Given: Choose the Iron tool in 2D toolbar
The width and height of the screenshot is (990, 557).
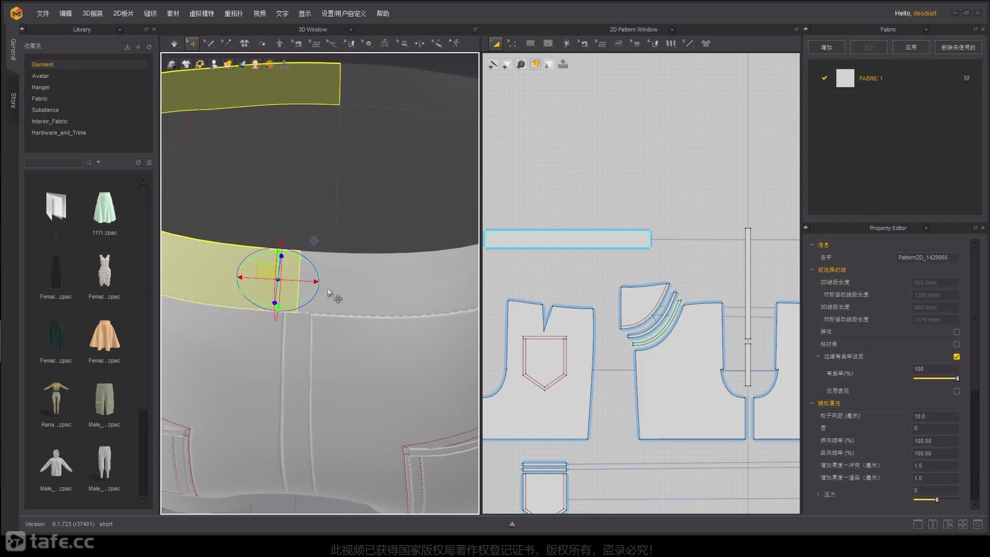Looking at the screenshot, I should pyautogui.click(x=618, y=44).
